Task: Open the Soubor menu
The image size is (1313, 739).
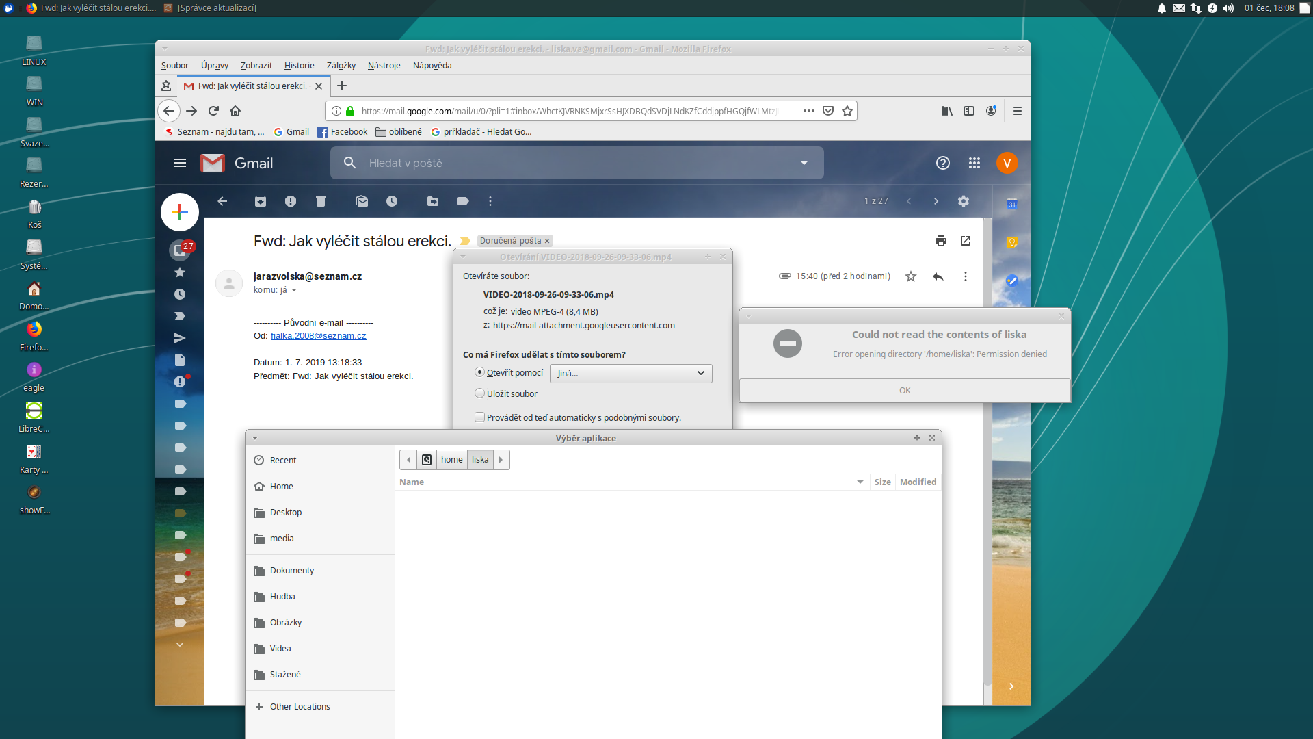Action: coord(175,66)
